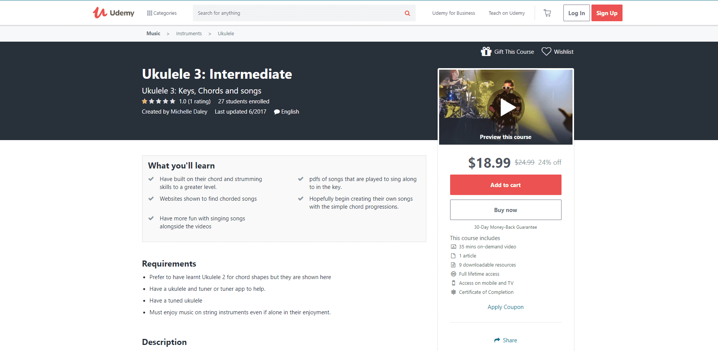Screen dimensions: 718x351
Task: Click the 1.0 (1 rating) text
Action: click(195, 101)
